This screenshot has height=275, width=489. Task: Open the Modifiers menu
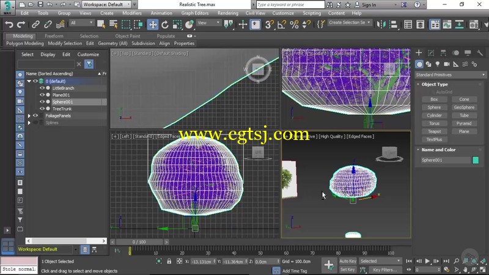[x=131, y=13]
